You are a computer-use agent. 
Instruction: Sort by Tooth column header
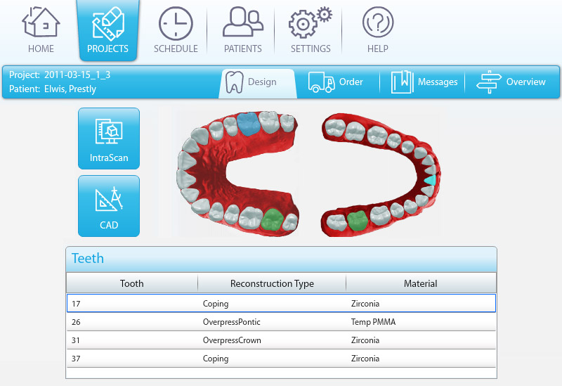[x=132, y=283]
